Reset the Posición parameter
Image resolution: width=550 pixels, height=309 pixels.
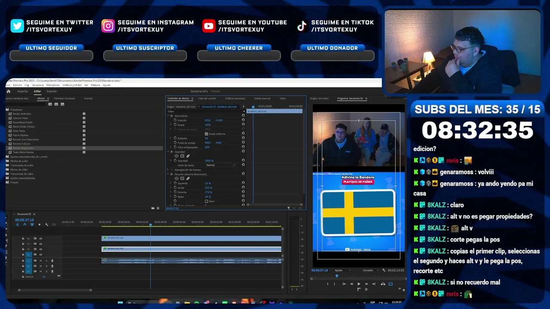click(243, 120)
